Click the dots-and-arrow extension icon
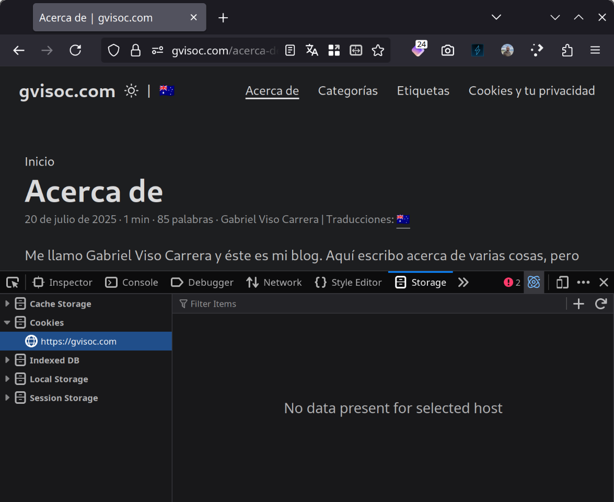The height and width of the screenshot is (502, 614). 537,51
